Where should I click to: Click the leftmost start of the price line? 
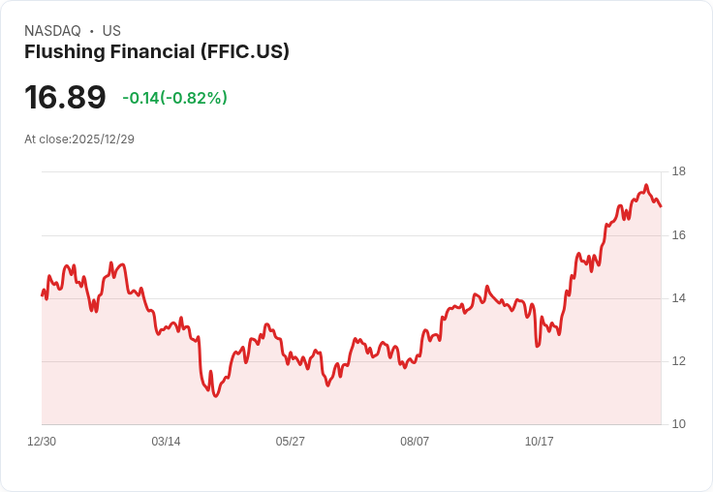pos(42,295)
